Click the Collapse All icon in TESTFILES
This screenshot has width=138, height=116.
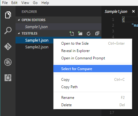97,33
